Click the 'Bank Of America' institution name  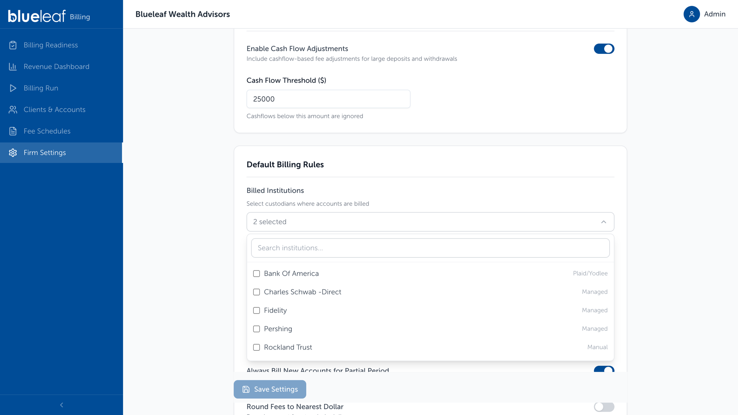tap(291, 274)
